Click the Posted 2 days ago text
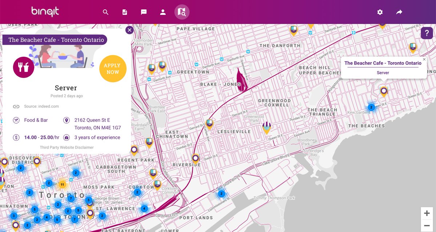The width and height of the screenshot is (436, 232). click(66, 96)
